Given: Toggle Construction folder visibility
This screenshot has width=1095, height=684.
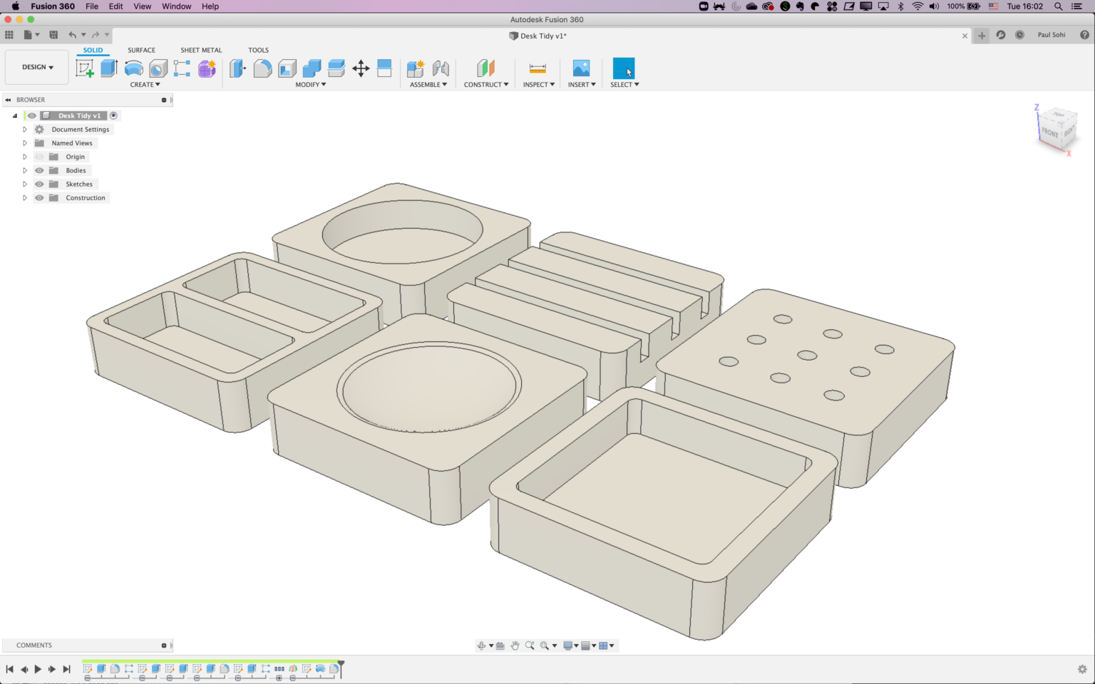Looking at the screenshot, I should (x=39, y=197).
